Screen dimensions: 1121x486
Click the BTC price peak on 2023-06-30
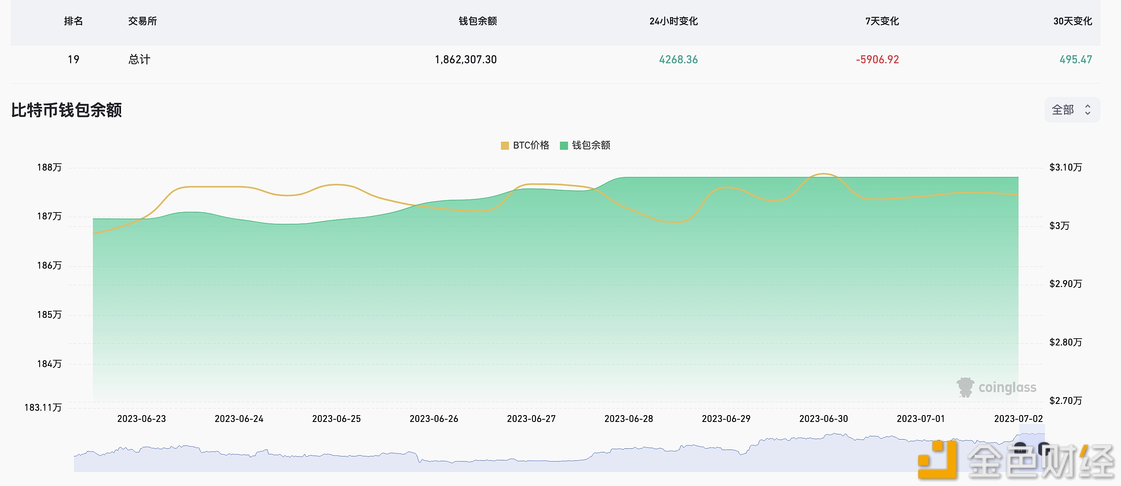point(823,174)
